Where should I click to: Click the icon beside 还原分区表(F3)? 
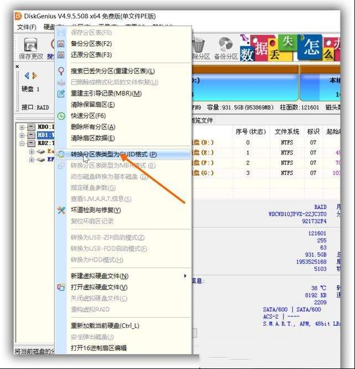(61, 55)
